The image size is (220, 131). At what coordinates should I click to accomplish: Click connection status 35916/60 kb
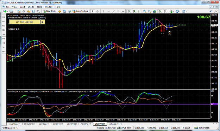(202, 128)
